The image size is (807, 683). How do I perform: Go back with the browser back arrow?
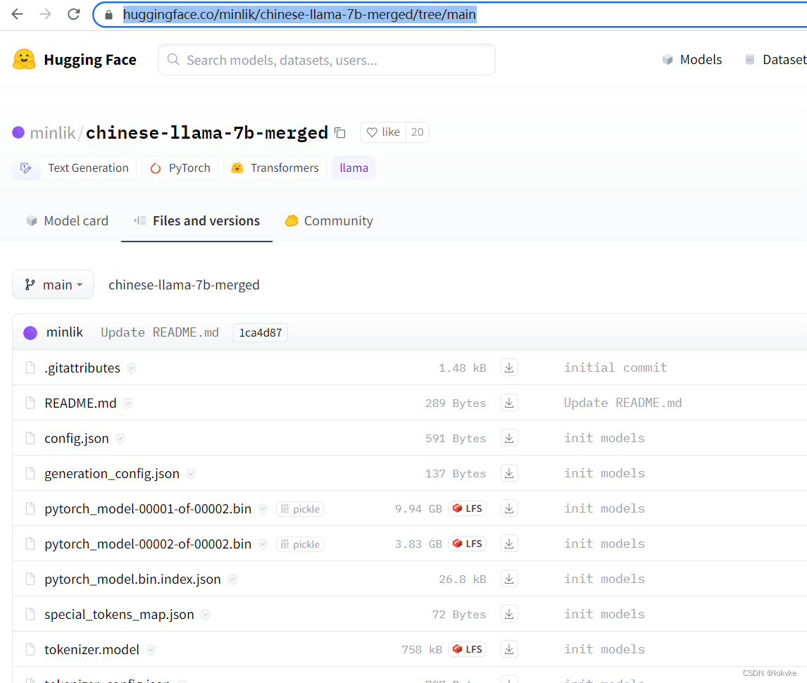(18, 14)
